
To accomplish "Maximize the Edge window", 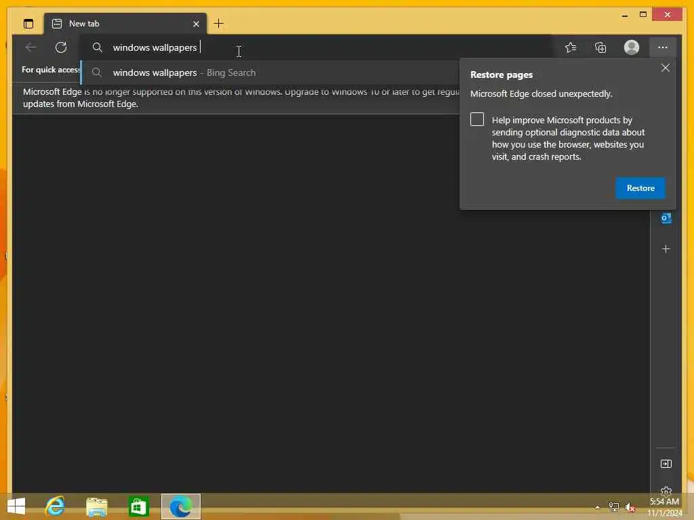I will [643, 15].
